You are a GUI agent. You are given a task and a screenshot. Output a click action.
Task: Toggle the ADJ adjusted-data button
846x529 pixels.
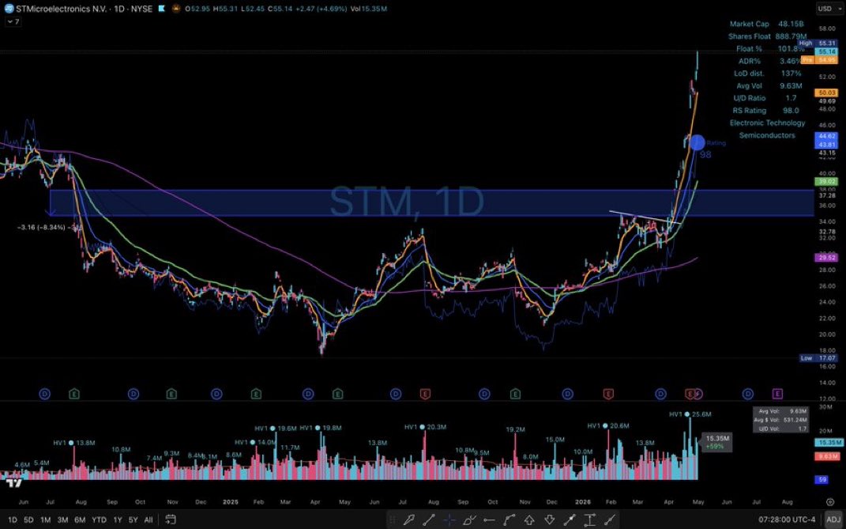[x=833, y=520]
